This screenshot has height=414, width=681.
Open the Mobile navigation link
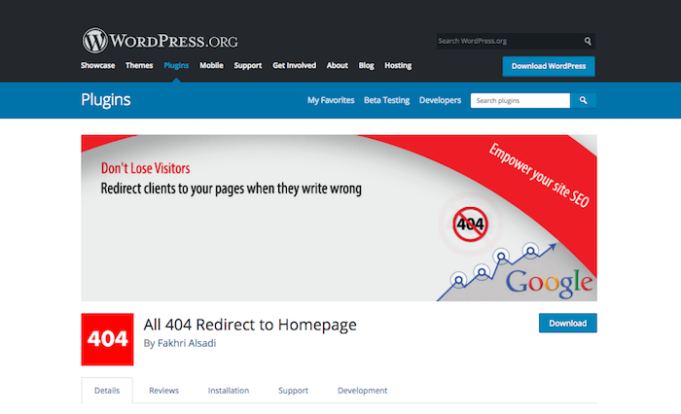click(x=212, y=66)
